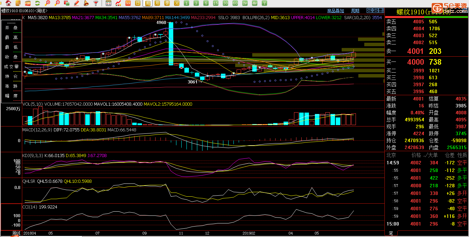Click the 卖五 price 4005
The height and width of the screenshot is (237, 469).
click(x=419, y=22)
